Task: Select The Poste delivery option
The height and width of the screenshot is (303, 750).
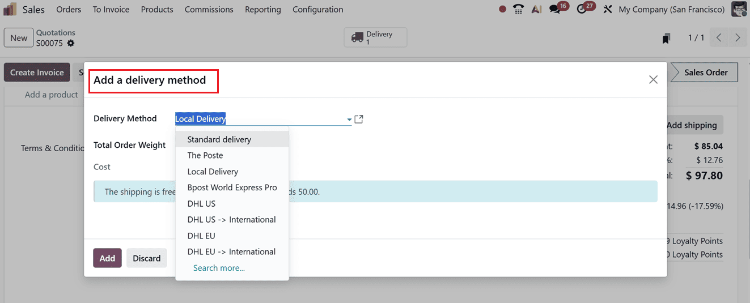Action: 232,155
